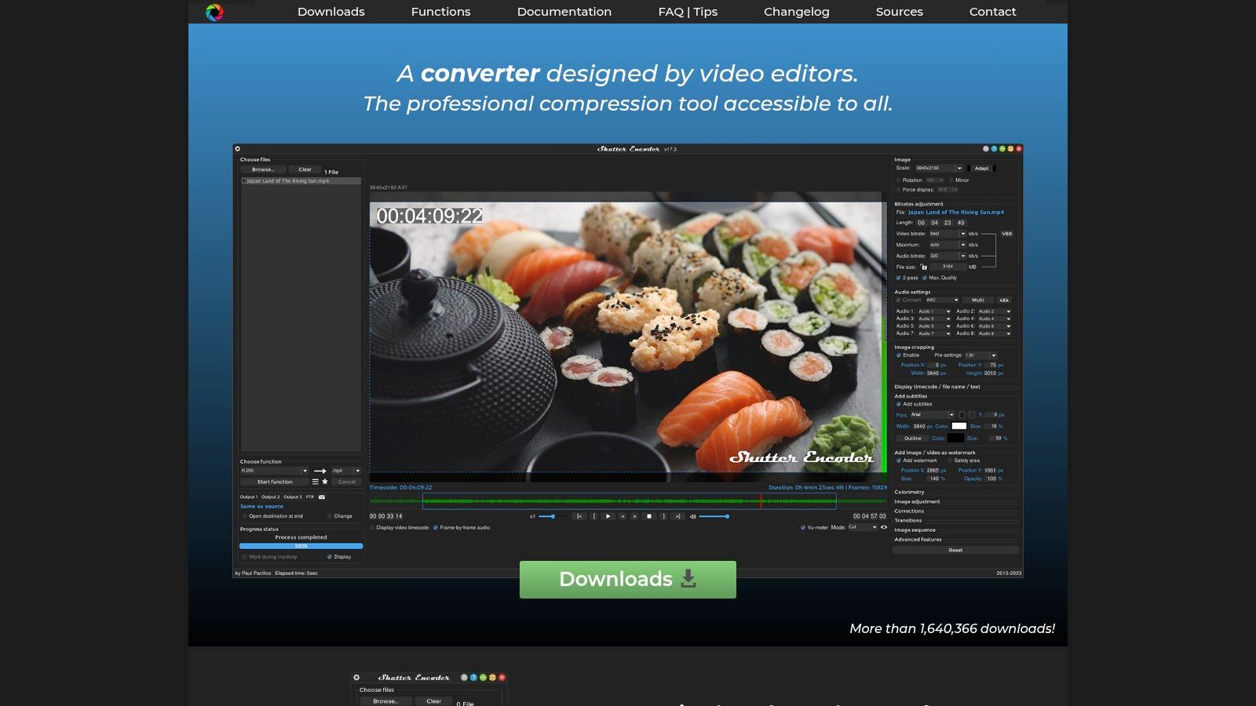
Task: Toggle the 2-pass checkbox
Action: (x=899, y=278)
